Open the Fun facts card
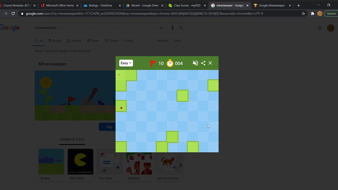Viewport: 338px width, 190px height. coord(110,165)
